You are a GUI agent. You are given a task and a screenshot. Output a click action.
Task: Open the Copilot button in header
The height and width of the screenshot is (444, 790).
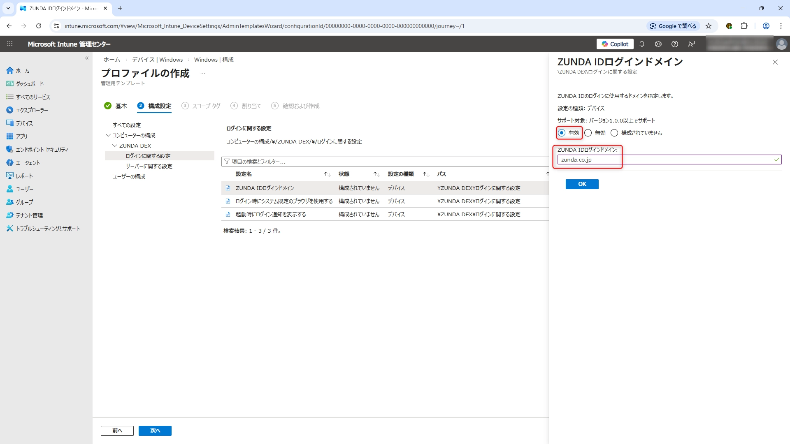pyautogui.click(x=615, y=44)
